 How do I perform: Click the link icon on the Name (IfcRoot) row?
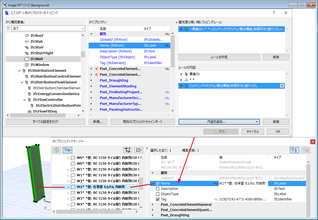click(x=167, y=46)
